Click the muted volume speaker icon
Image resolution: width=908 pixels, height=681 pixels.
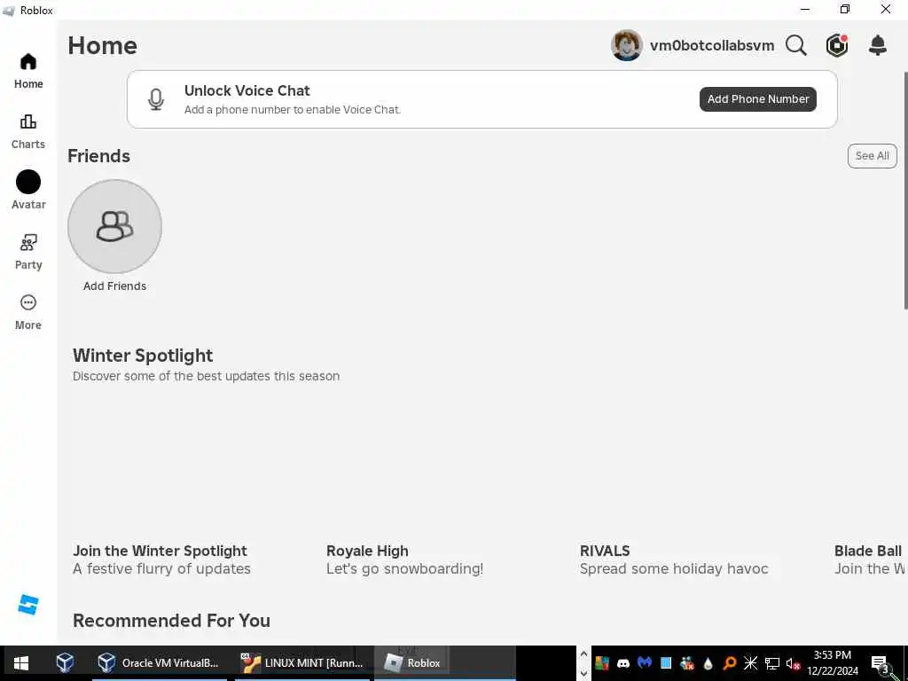coord(793,663)
